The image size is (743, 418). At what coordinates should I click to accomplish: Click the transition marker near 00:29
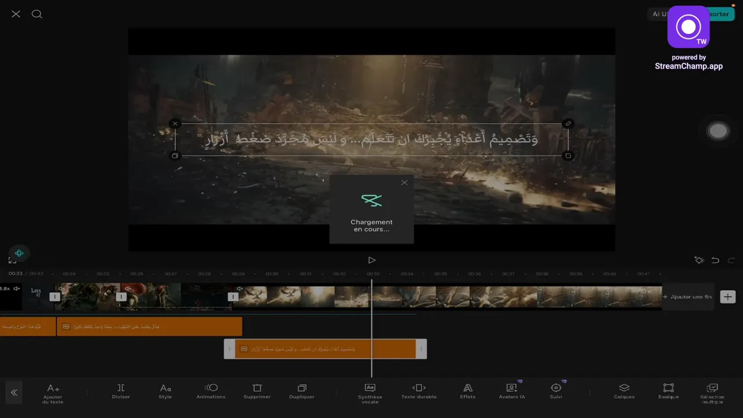coord(233,297)
